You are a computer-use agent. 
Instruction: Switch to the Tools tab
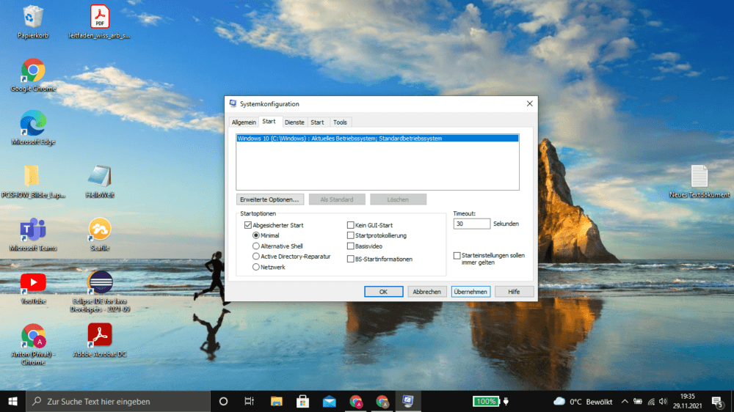pyautogui.click(x=340, y=122)
